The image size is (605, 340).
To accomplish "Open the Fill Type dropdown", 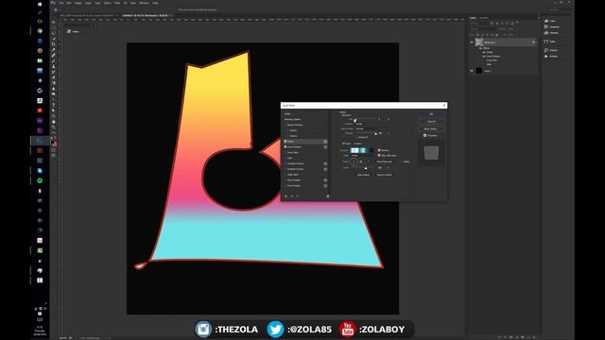I will click(x=359, y=144).
